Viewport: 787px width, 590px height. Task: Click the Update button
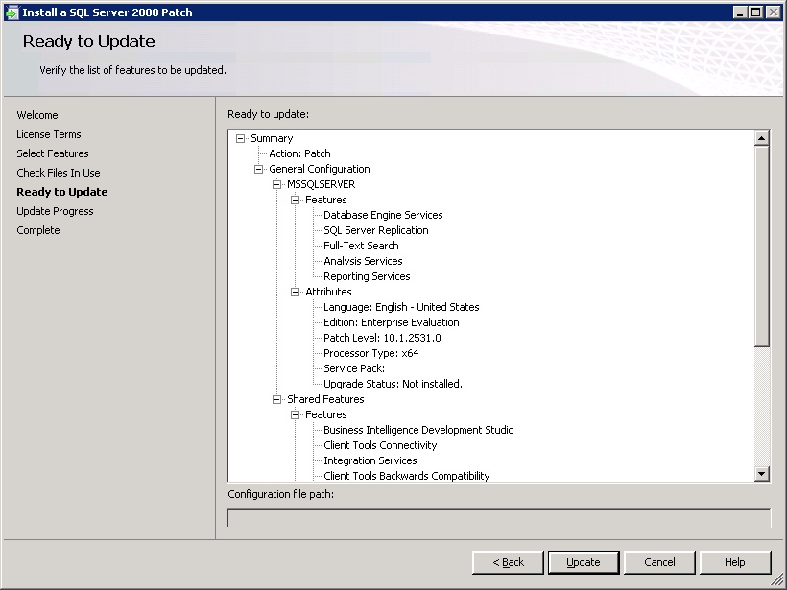coord(584,562)
